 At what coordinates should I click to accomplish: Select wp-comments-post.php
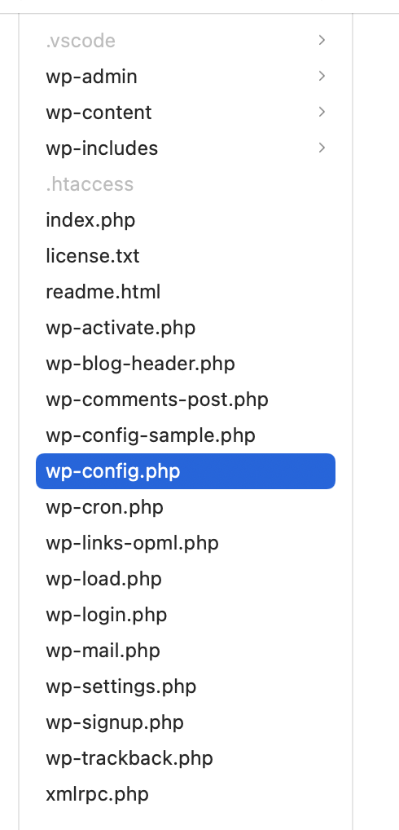click(186, 400)
